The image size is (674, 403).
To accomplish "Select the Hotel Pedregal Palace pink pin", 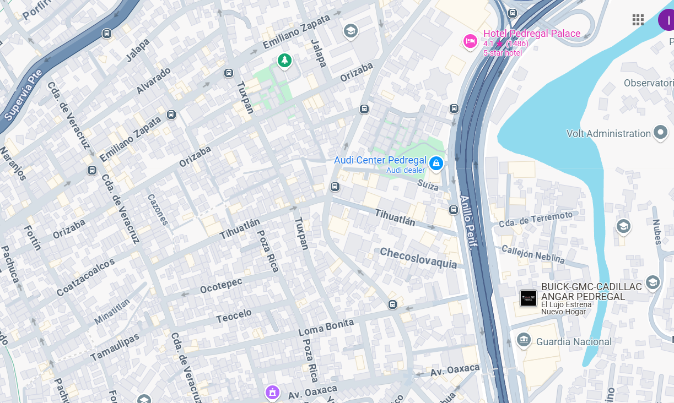I will coord(470,41).
